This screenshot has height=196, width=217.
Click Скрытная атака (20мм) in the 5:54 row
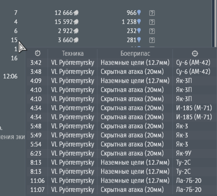(132, 144)
